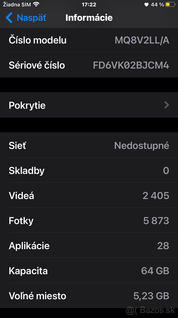Go back via the Naspäť link
This screenshot has width=178, height=318.
[31, 18]
